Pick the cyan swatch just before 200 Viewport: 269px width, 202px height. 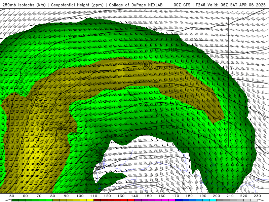point(213,200)
